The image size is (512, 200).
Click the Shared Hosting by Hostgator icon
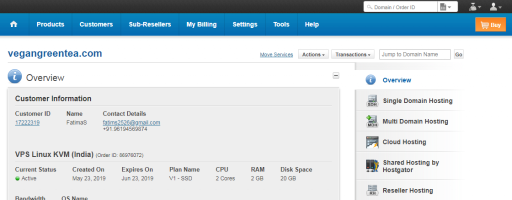(372, 166)
